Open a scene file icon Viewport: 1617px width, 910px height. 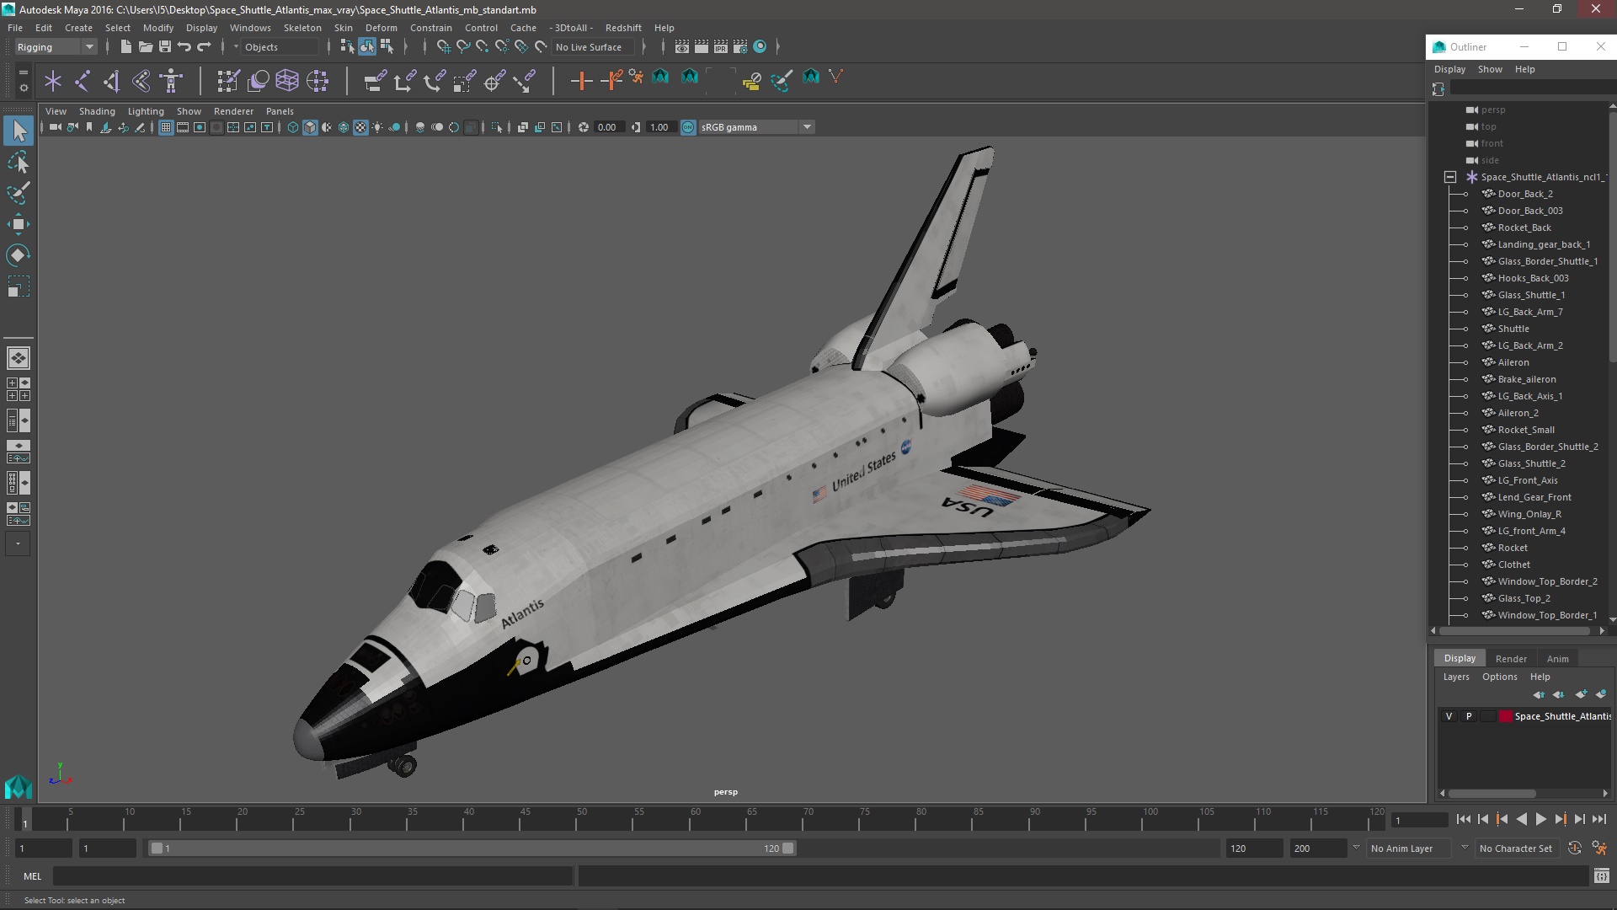[145, 47]
